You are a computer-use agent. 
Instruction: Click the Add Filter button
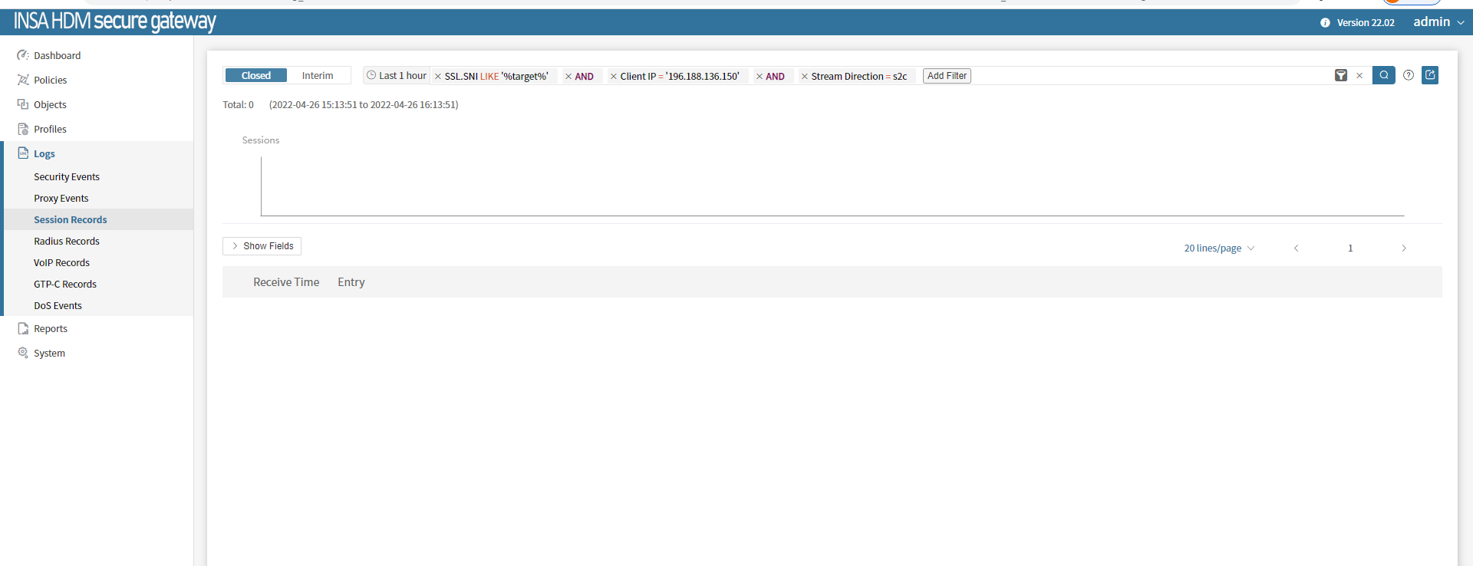pyautogui.click(x=947, y=76)
